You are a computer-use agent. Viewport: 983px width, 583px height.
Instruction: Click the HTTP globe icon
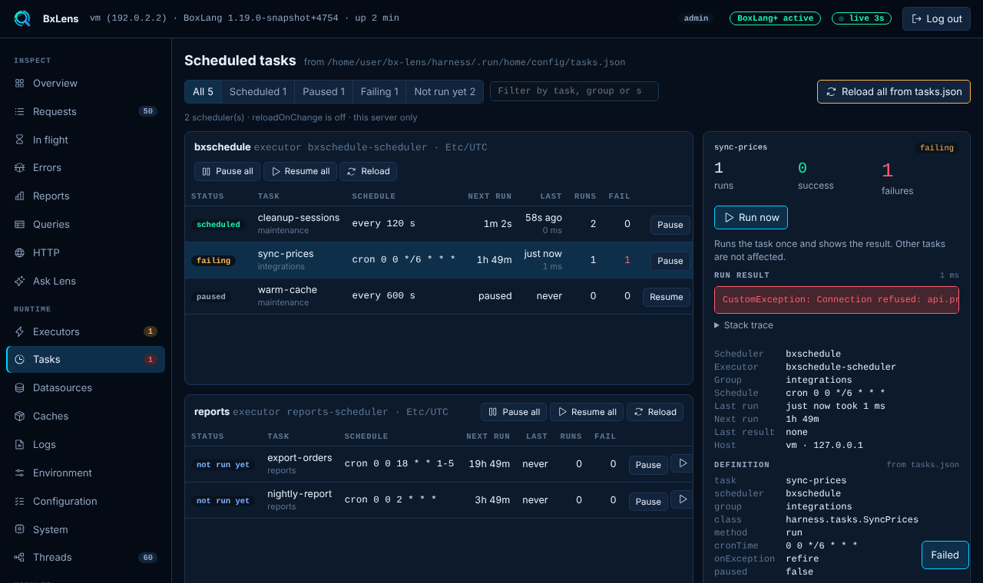(19, 252)
